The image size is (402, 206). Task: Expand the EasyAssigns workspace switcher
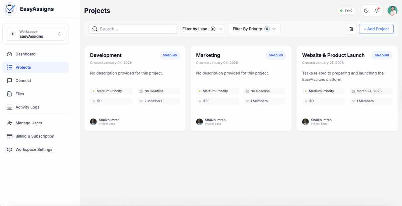pyautogui.click(x=59, y=33)
